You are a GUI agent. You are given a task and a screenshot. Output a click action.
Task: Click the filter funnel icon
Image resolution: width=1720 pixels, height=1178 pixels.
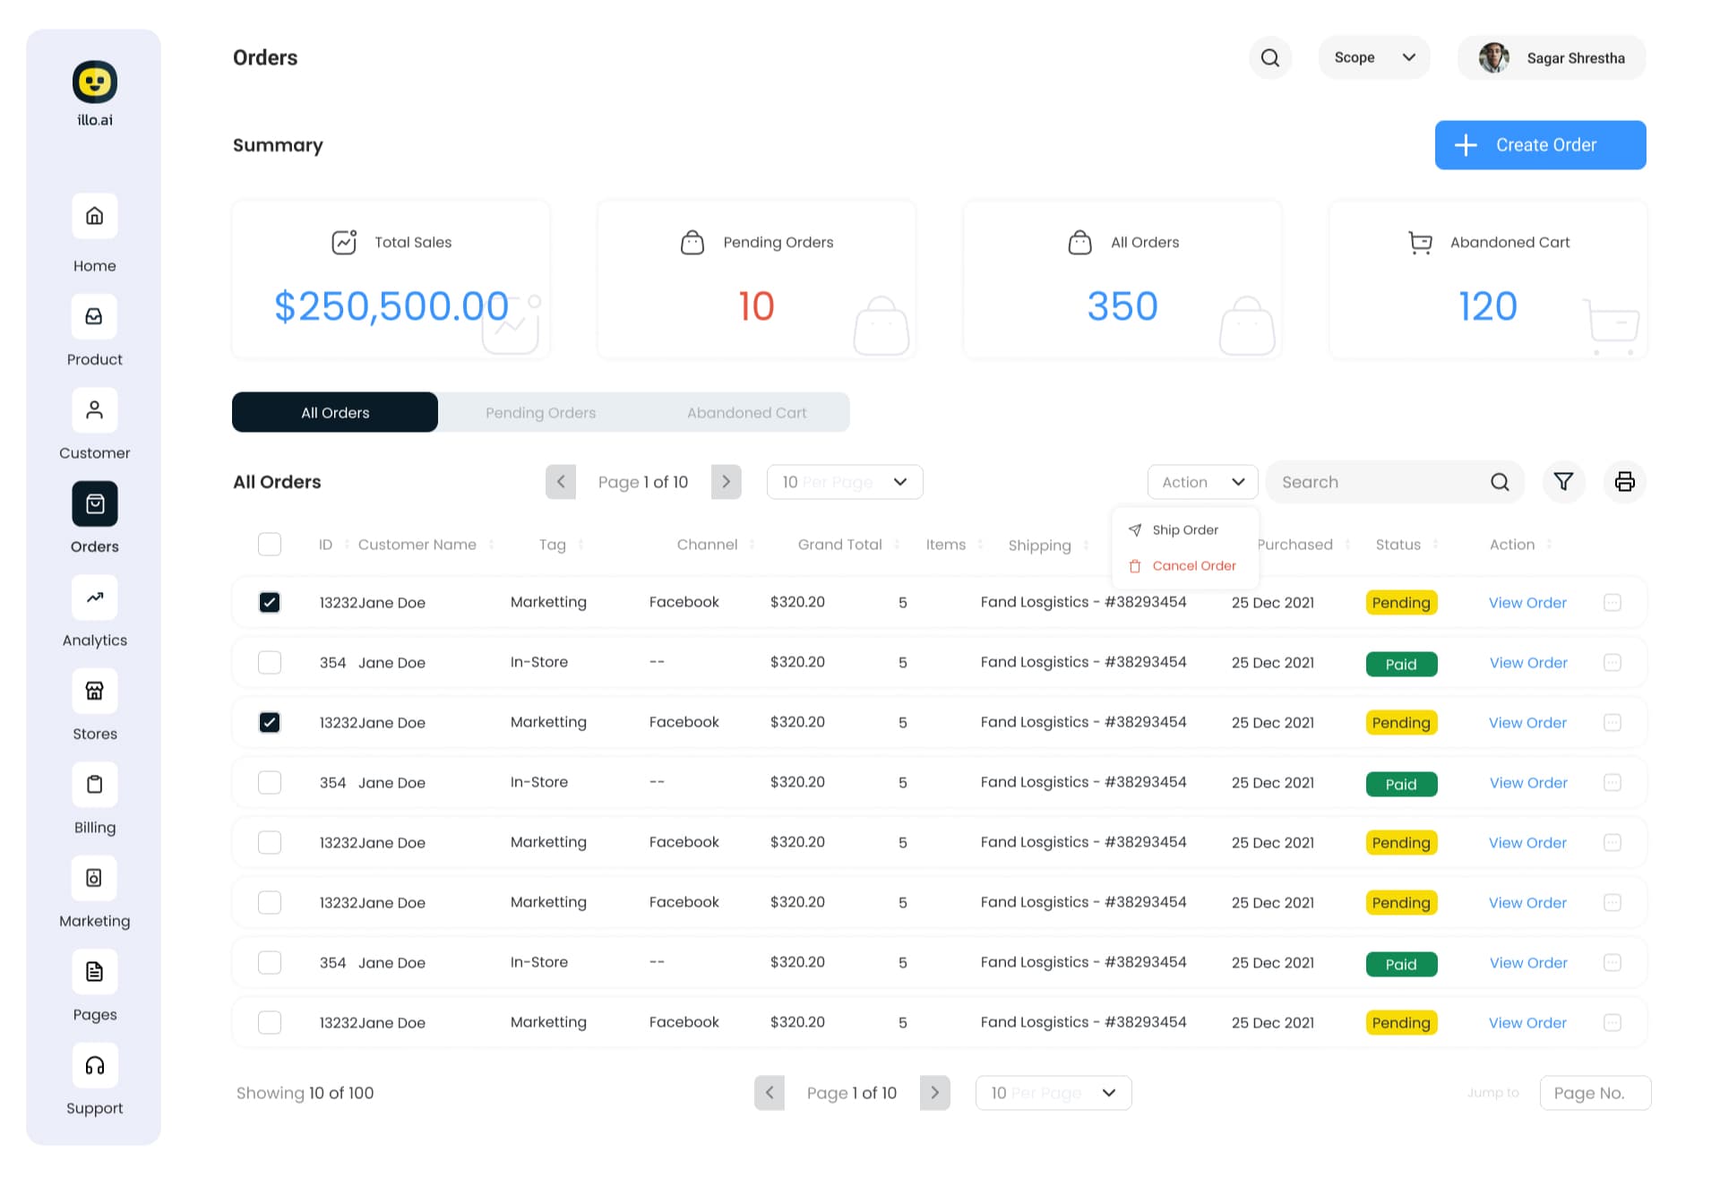click(x=1563, y=482)
